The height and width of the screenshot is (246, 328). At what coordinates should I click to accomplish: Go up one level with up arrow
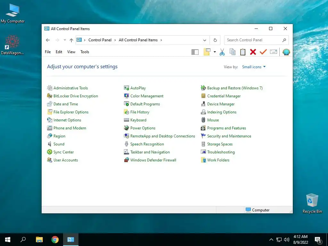pos(71,40)
